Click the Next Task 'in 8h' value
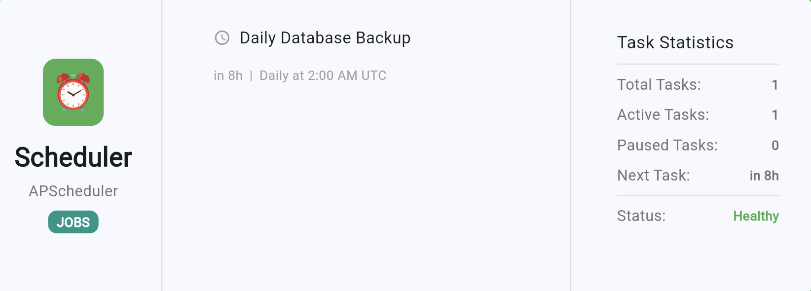811x291 pixels. point(764,176)
